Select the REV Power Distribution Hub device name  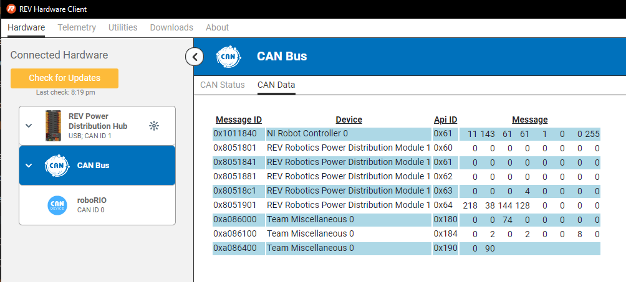click(x=98, y=121)
